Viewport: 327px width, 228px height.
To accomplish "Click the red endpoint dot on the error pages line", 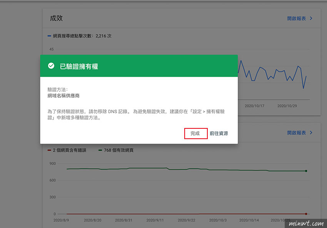I will point(306,214).
